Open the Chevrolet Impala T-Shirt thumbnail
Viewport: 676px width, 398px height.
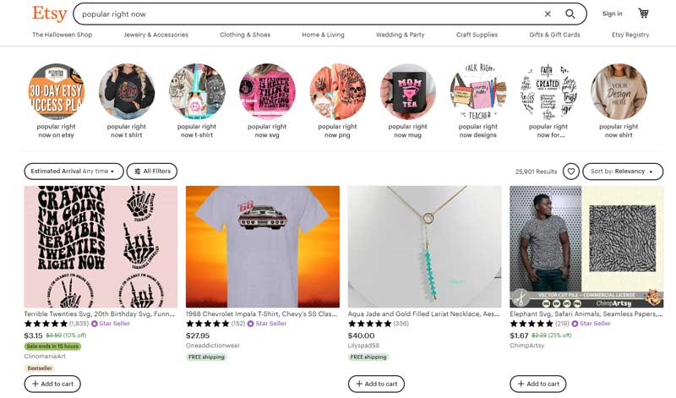[262, 247]
